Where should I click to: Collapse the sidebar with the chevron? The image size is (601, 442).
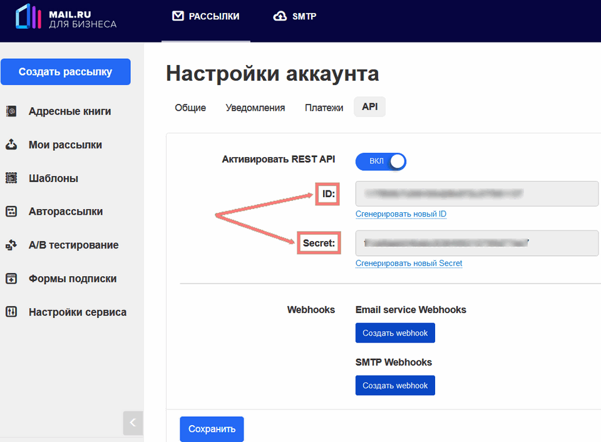tap(133, 423)
